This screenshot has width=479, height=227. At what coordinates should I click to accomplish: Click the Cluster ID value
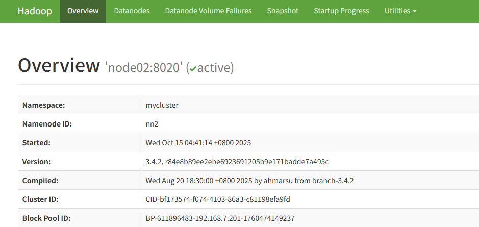click(218, 199)
